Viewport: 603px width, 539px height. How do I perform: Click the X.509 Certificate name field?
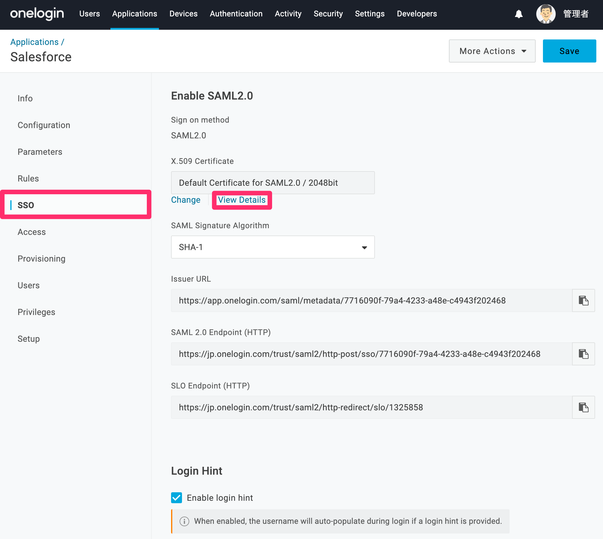pyautogui.click(x=273, y=183)
